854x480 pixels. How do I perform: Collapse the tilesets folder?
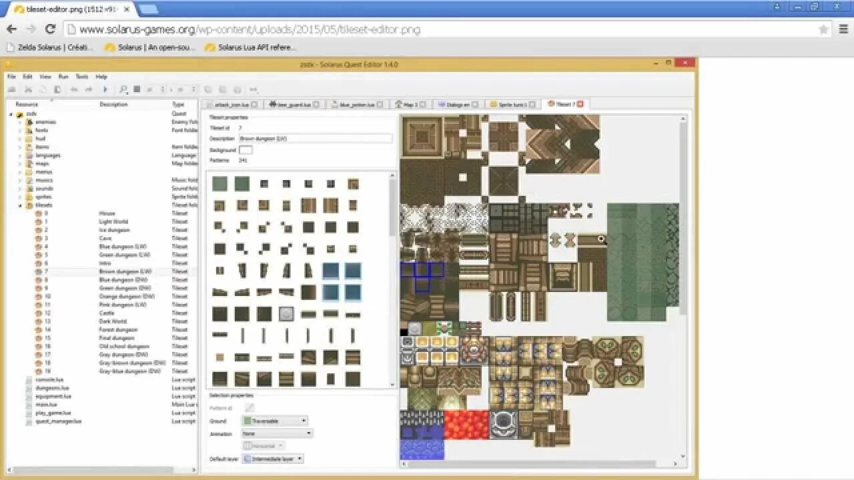click(x=19, y=205)
